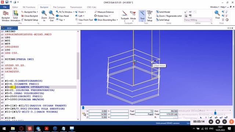Pause the screen recording
235x132 pixels.
(x=211, y=122)
